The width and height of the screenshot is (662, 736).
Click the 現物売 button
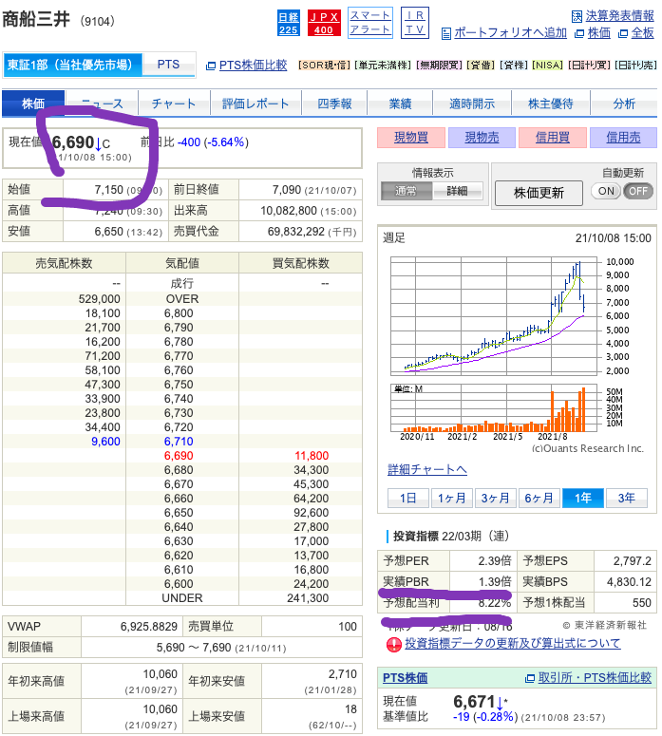click(482, 138)
